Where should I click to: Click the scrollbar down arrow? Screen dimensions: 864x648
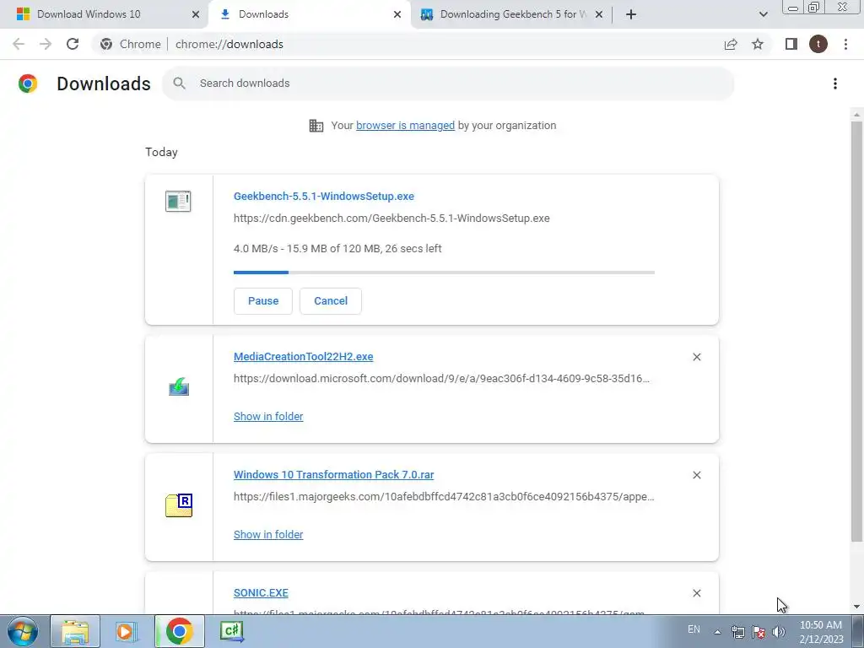(857, 607)
